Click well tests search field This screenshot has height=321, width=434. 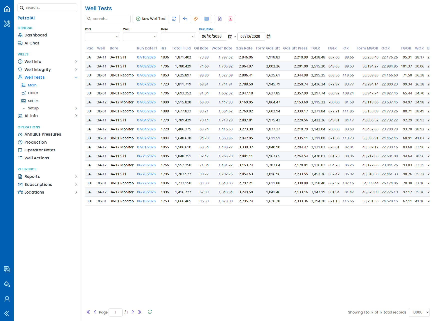coord(108,19)
